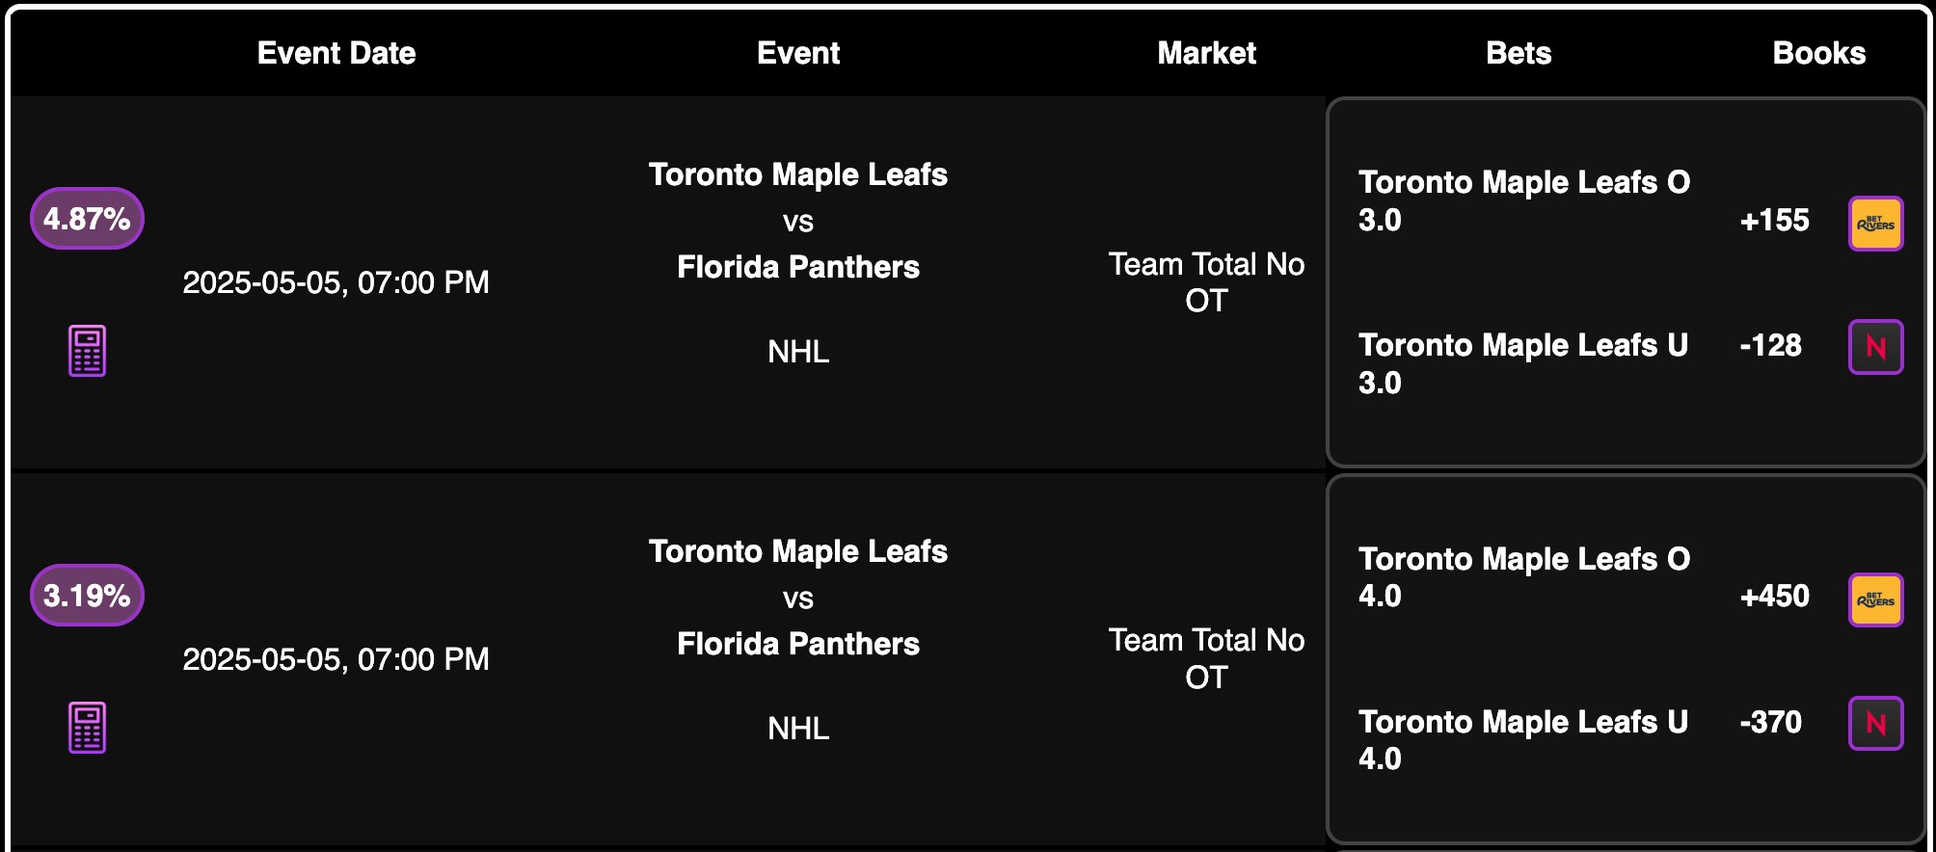Select Toronto Maple Leafs O 4.0 bet
The image size is (1936, 852).
coord(1524,576)
